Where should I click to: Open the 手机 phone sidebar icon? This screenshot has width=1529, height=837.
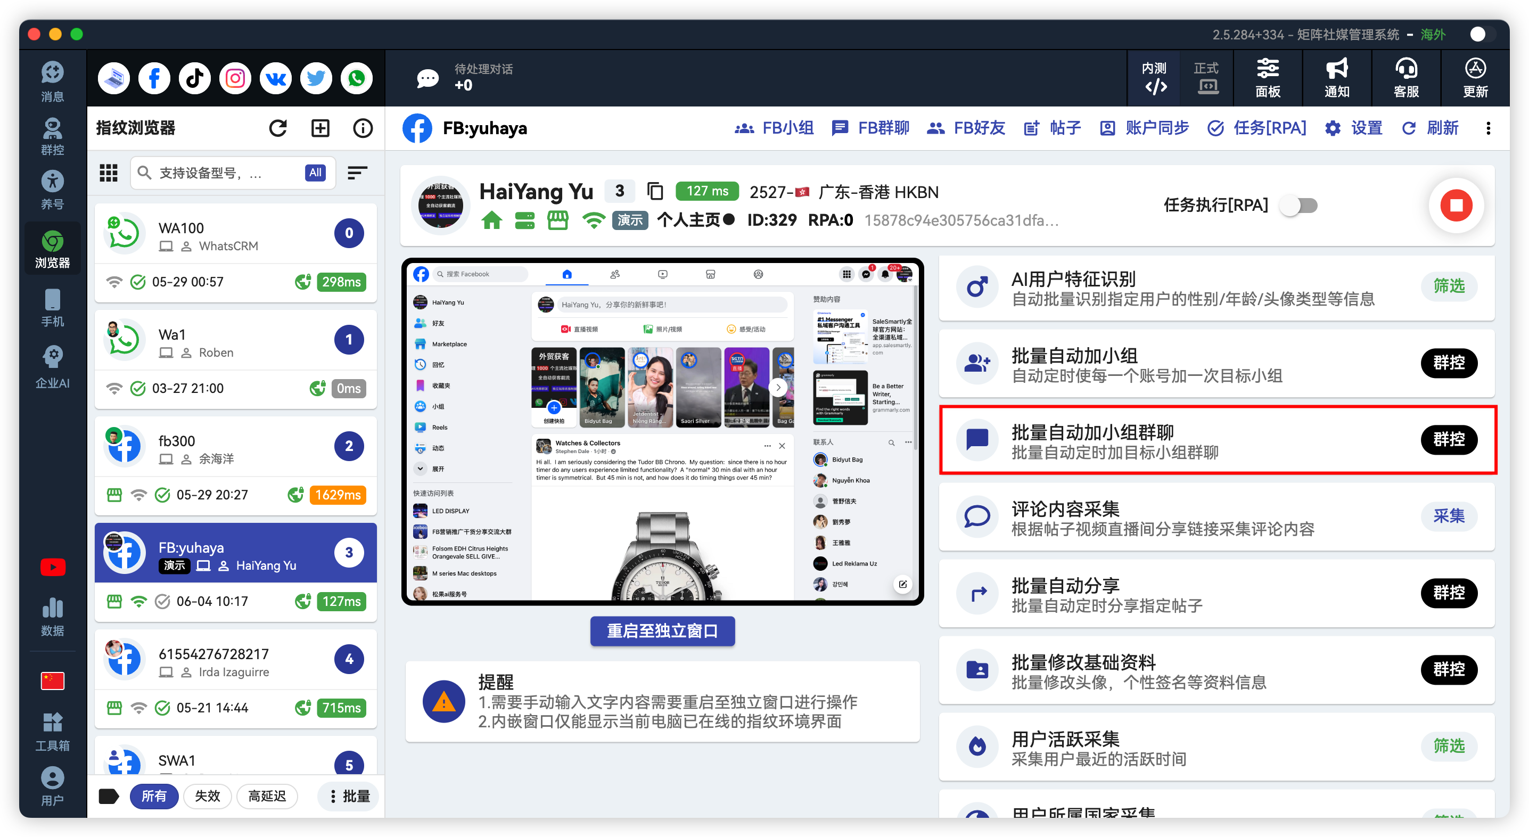click(x=52, y=308)
